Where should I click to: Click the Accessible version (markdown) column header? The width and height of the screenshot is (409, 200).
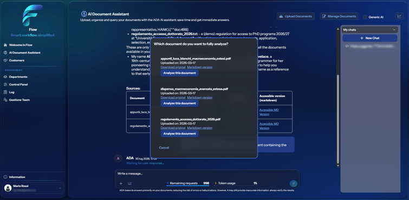pos(272,98)
